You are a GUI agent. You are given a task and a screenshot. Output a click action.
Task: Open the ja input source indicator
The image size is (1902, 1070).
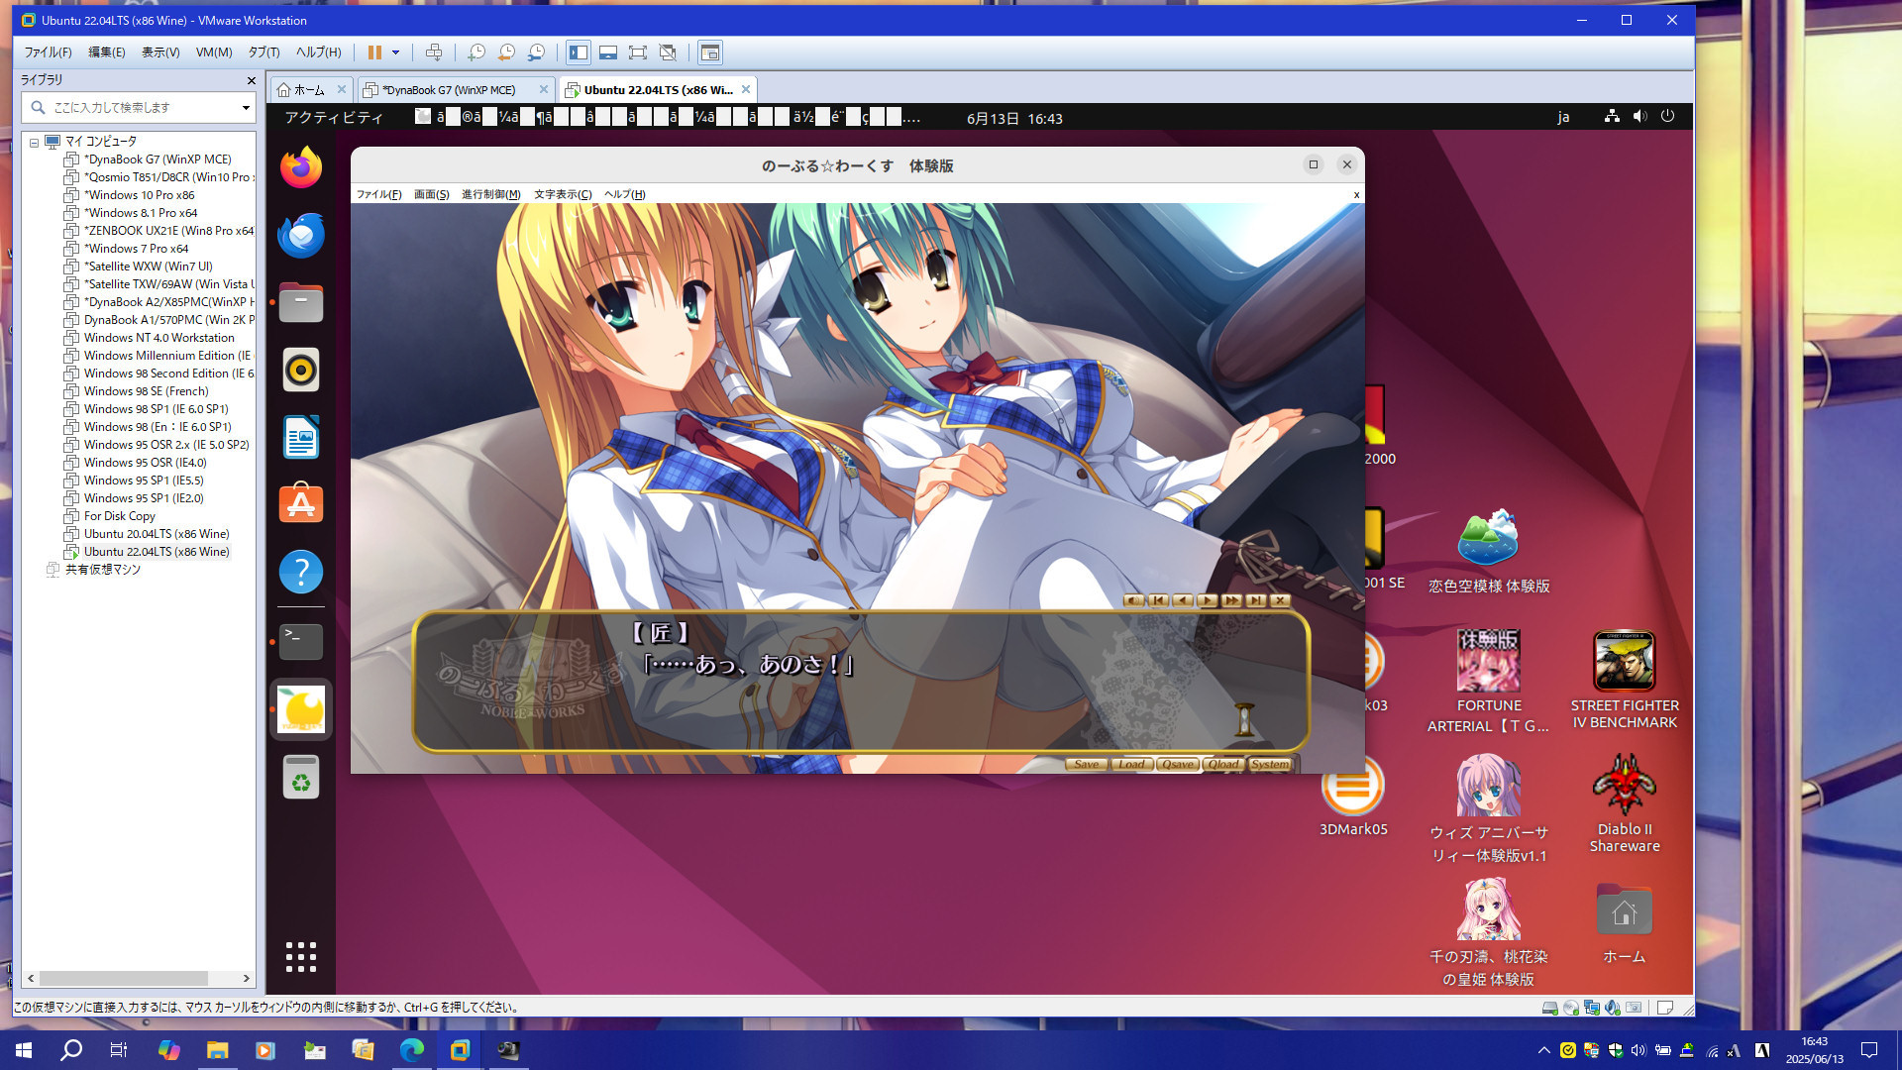tap(1563, 118)
